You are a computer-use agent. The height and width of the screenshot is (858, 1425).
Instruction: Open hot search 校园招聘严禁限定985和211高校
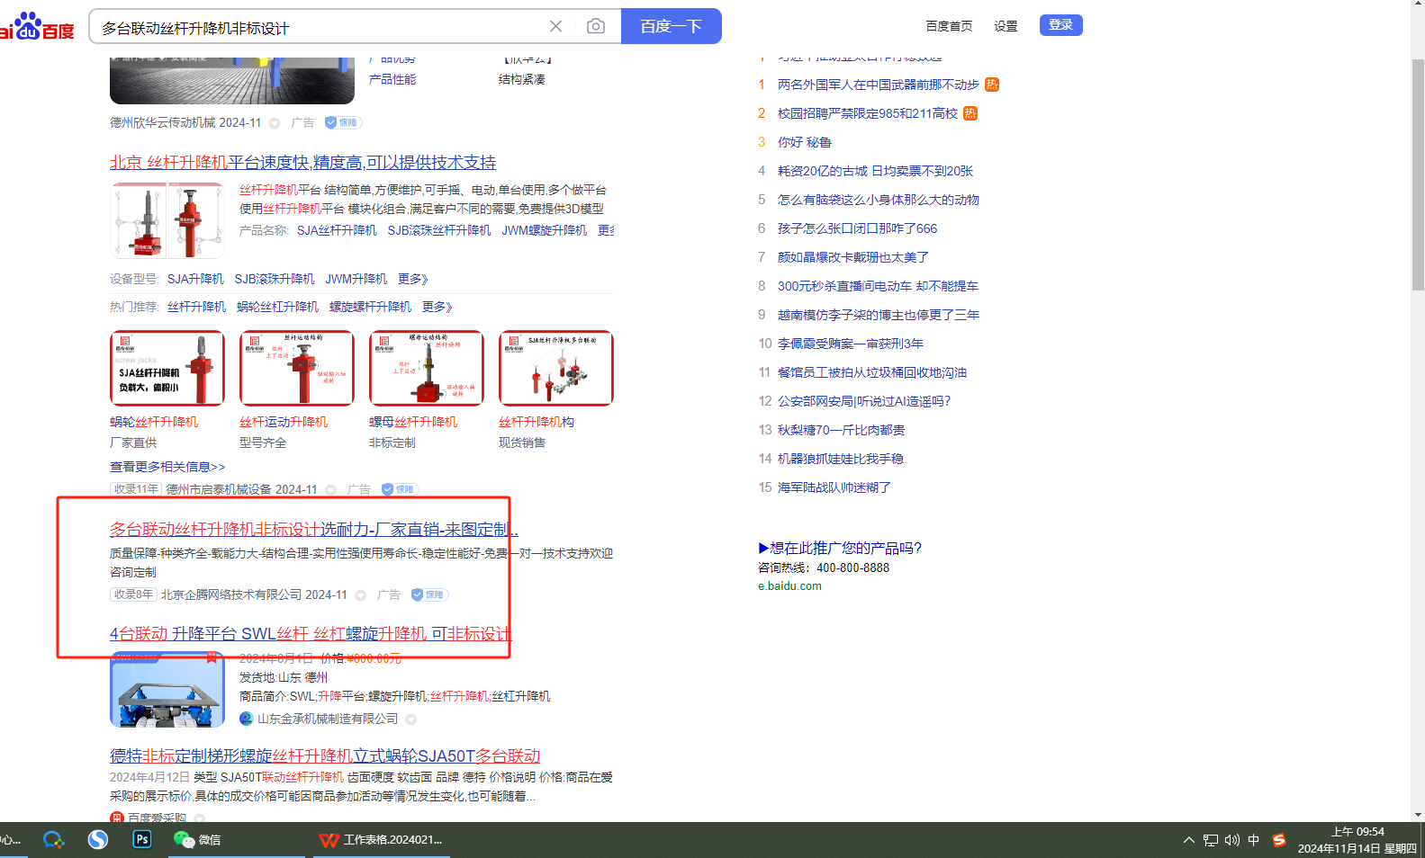click(x=868, y=113)
